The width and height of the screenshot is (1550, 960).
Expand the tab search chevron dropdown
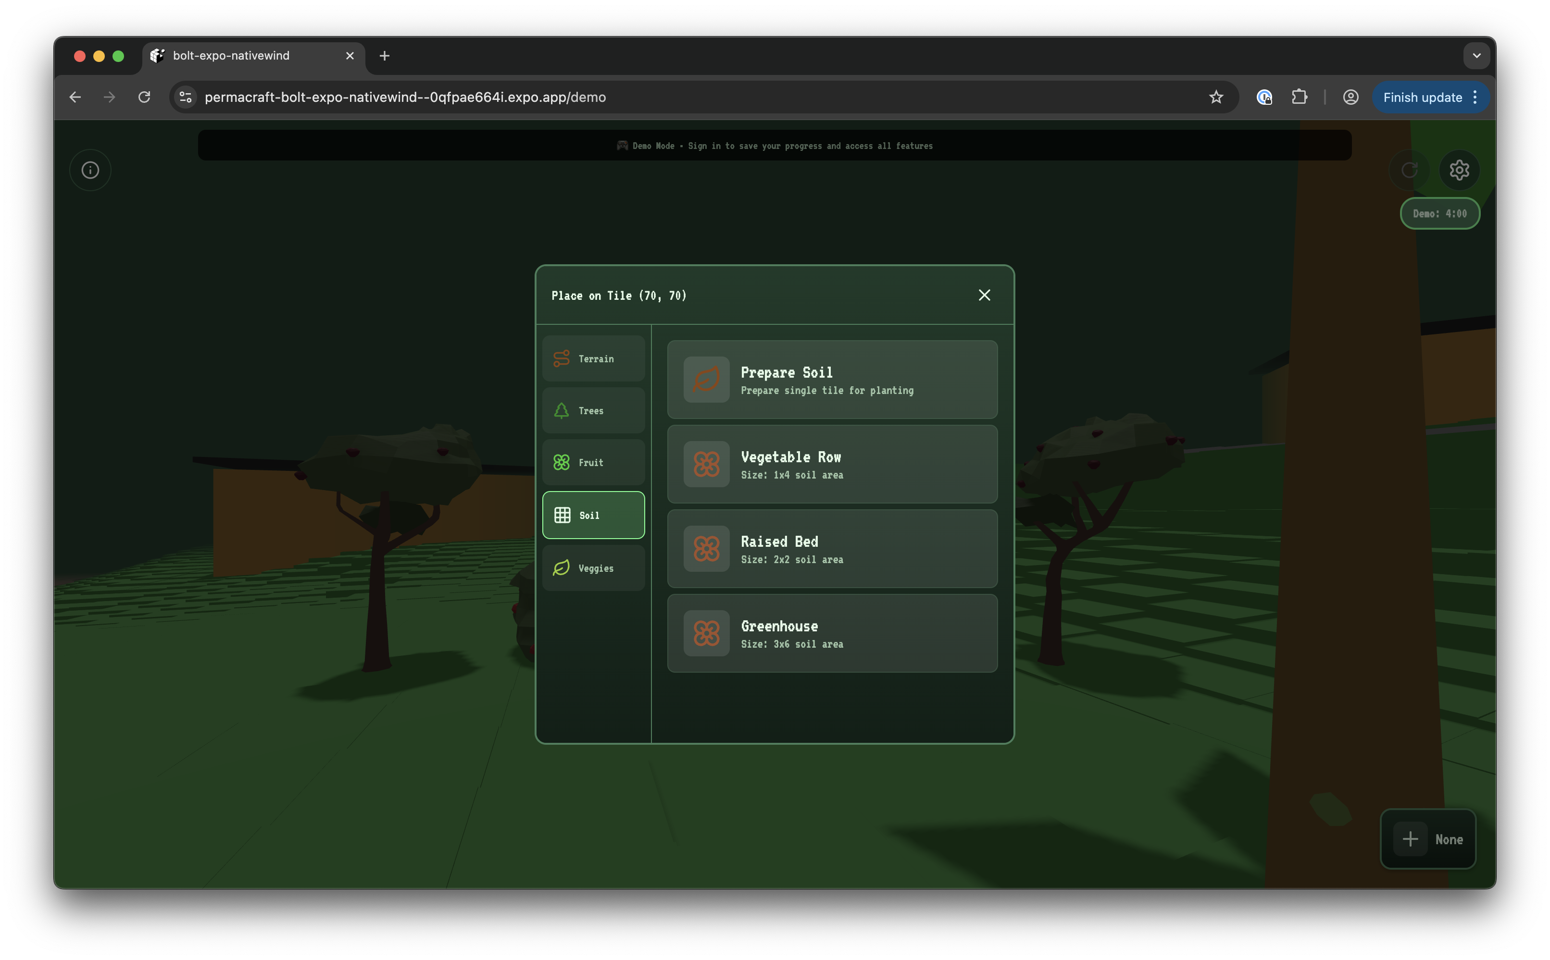[1476, 56]
